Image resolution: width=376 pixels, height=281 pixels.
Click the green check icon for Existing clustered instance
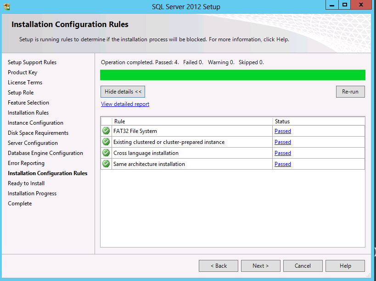coord(106,142)
